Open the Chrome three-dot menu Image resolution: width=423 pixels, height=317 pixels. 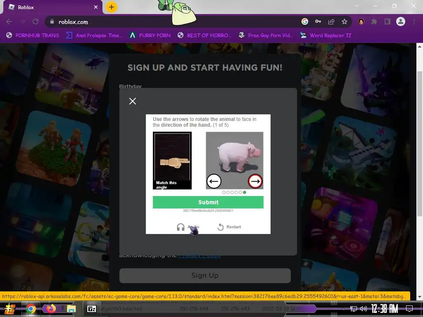point(414,21)
